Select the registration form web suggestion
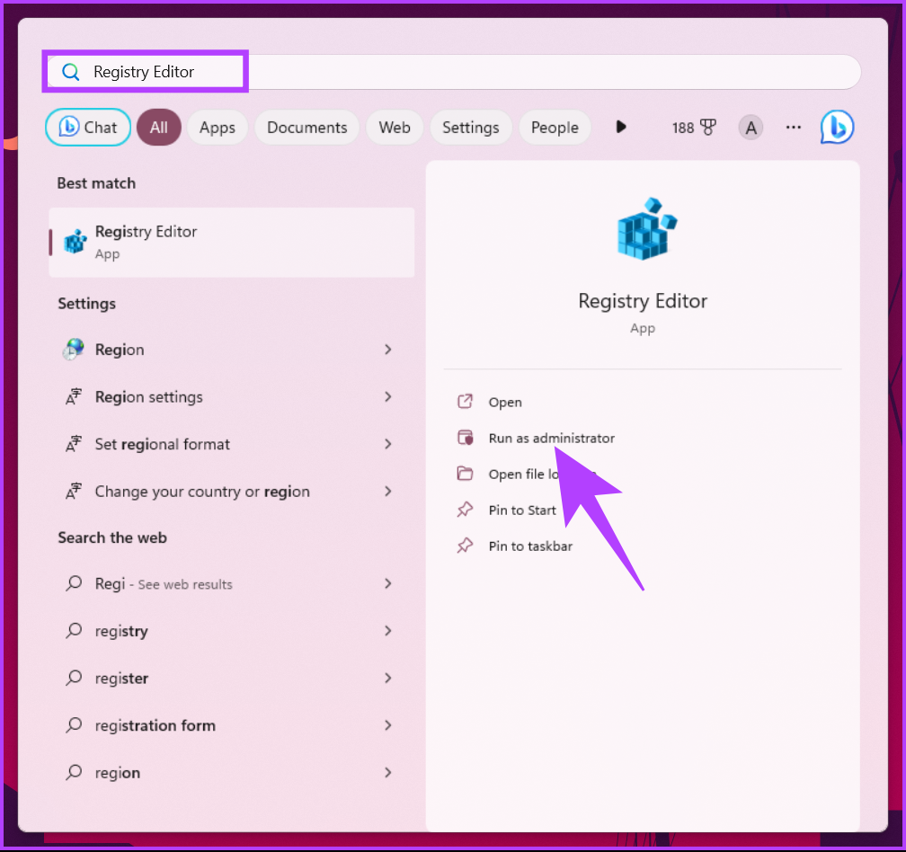Viewport: 906px width, 852px height. 232,725
